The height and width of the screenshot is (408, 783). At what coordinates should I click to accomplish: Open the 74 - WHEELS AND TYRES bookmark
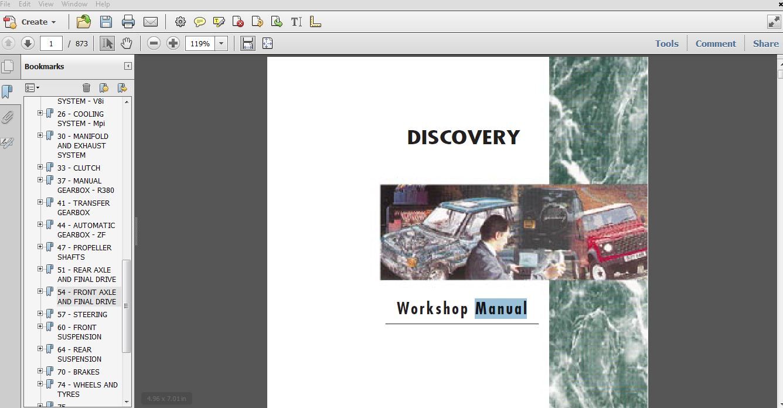[x=87, y=390]
